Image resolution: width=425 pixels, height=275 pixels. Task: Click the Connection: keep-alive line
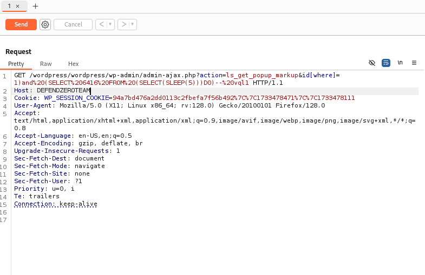tap(56, 204)
